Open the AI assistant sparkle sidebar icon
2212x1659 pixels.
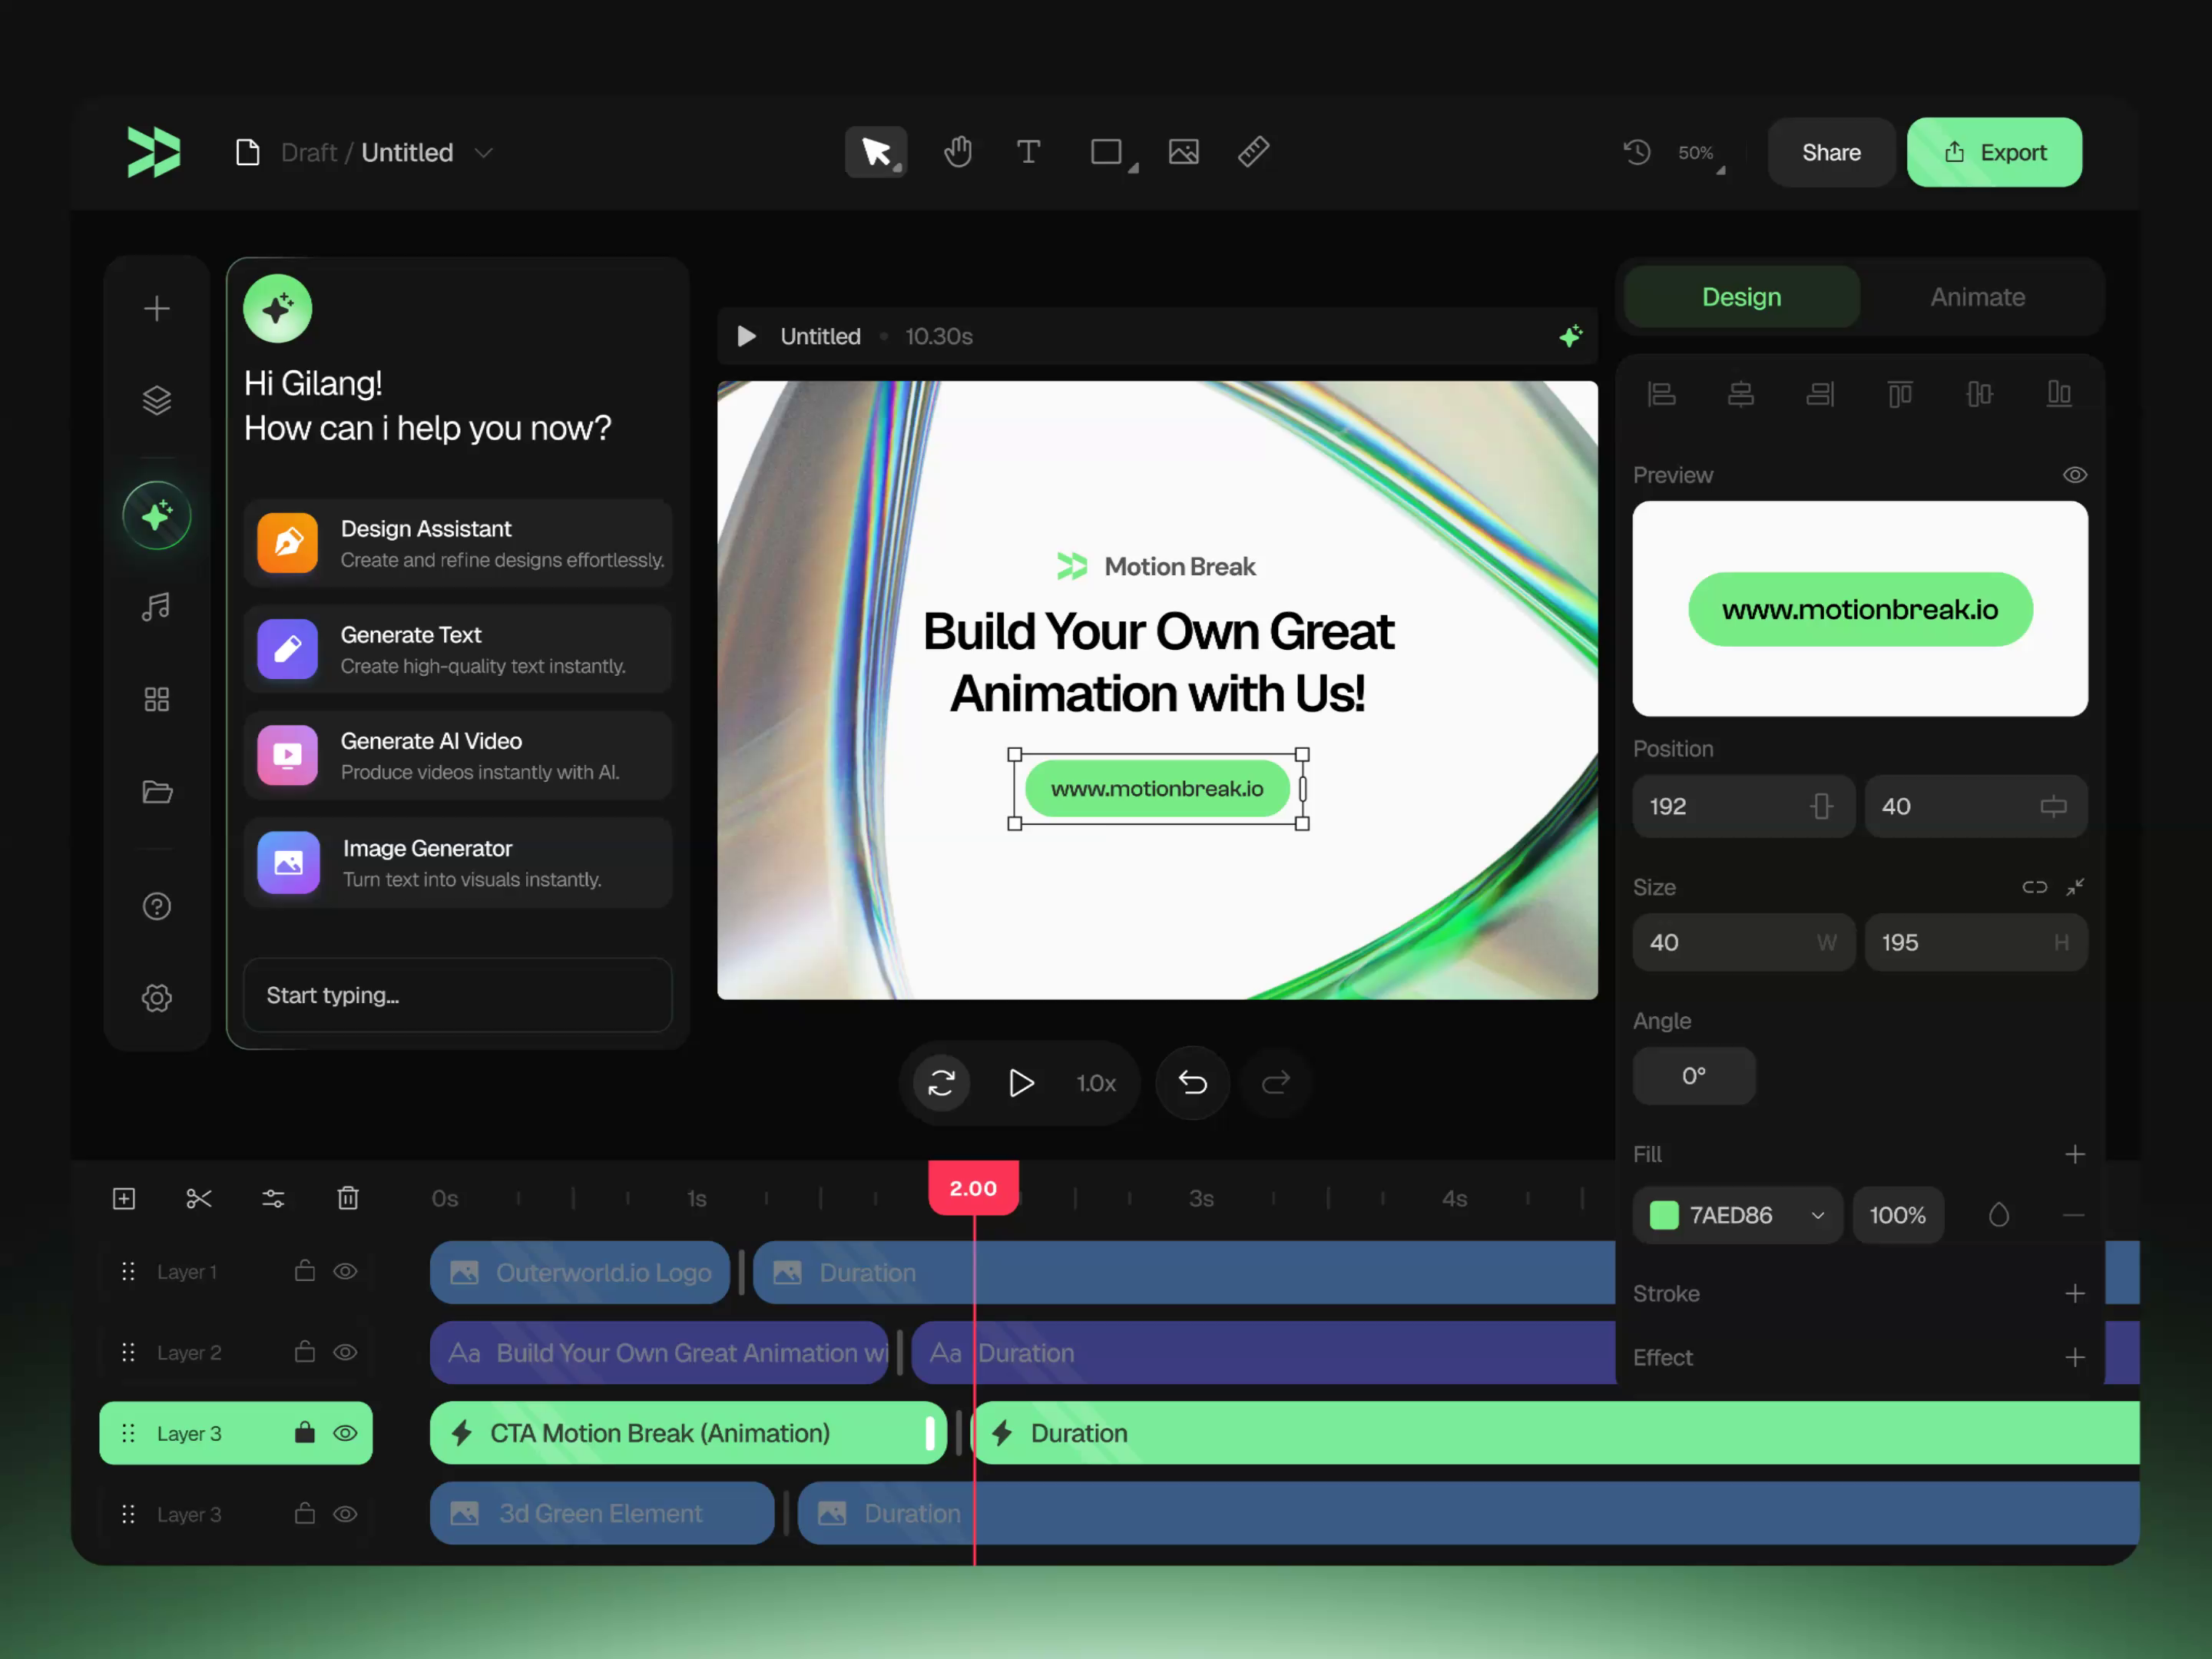pyautogui.click(x=157, y=516)
